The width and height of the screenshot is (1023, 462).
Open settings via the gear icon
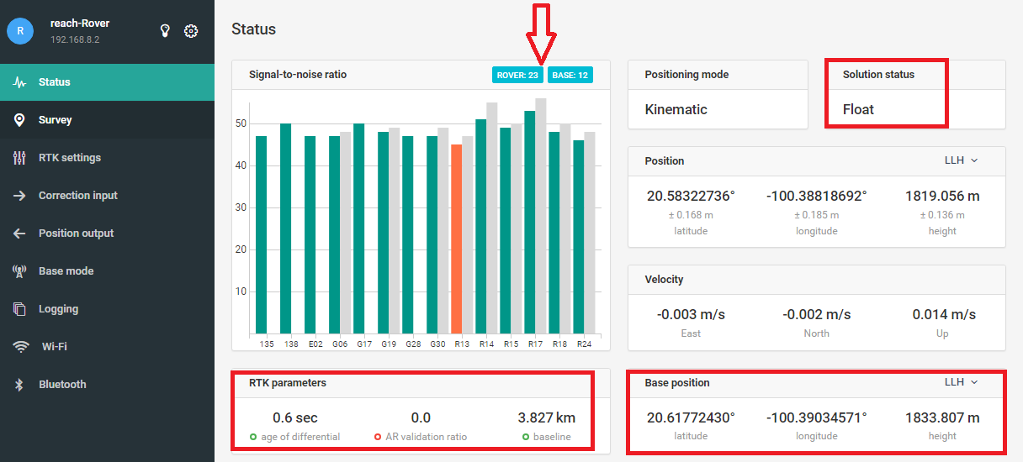pos(191,31)
